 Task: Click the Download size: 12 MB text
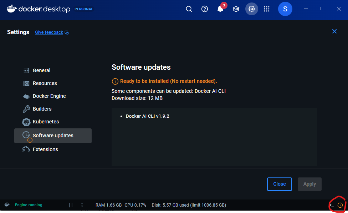tap(137, 98)
